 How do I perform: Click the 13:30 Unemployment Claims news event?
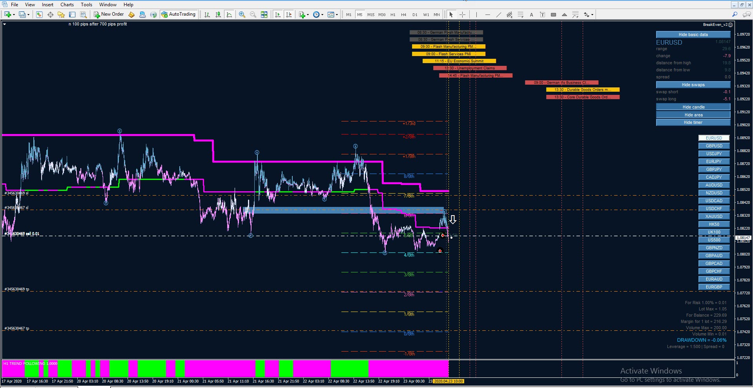pos(470,68)
